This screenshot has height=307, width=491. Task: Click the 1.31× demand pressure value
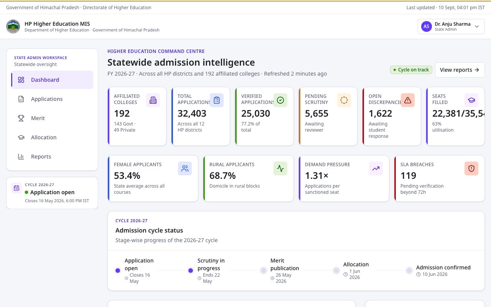(x=316, y=176)
